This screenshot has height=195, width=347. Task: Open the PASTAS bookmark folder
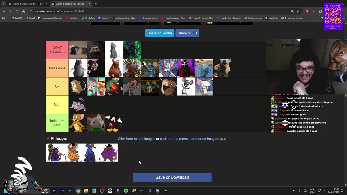[x=17, y=18]
